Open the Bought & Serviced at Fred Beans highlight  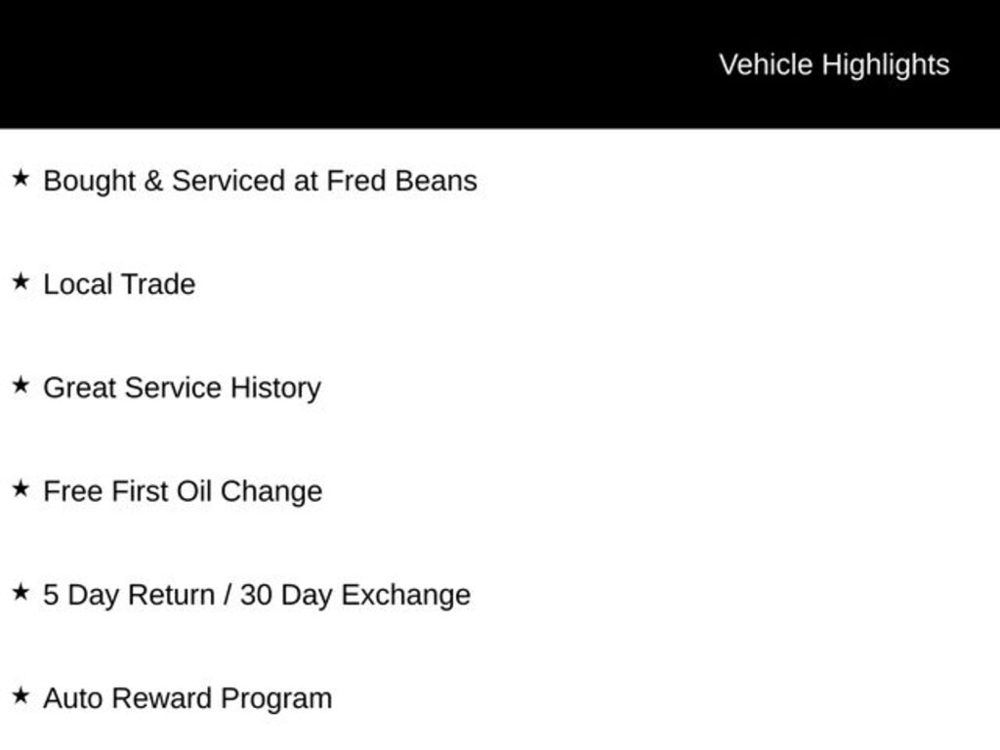260,181
